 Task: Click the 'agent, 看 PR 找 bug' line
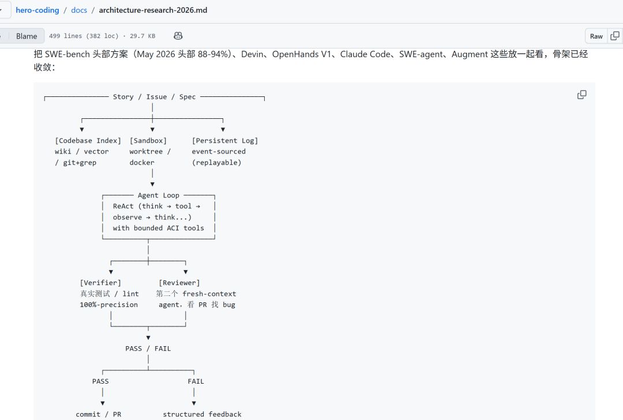(197, 305)
